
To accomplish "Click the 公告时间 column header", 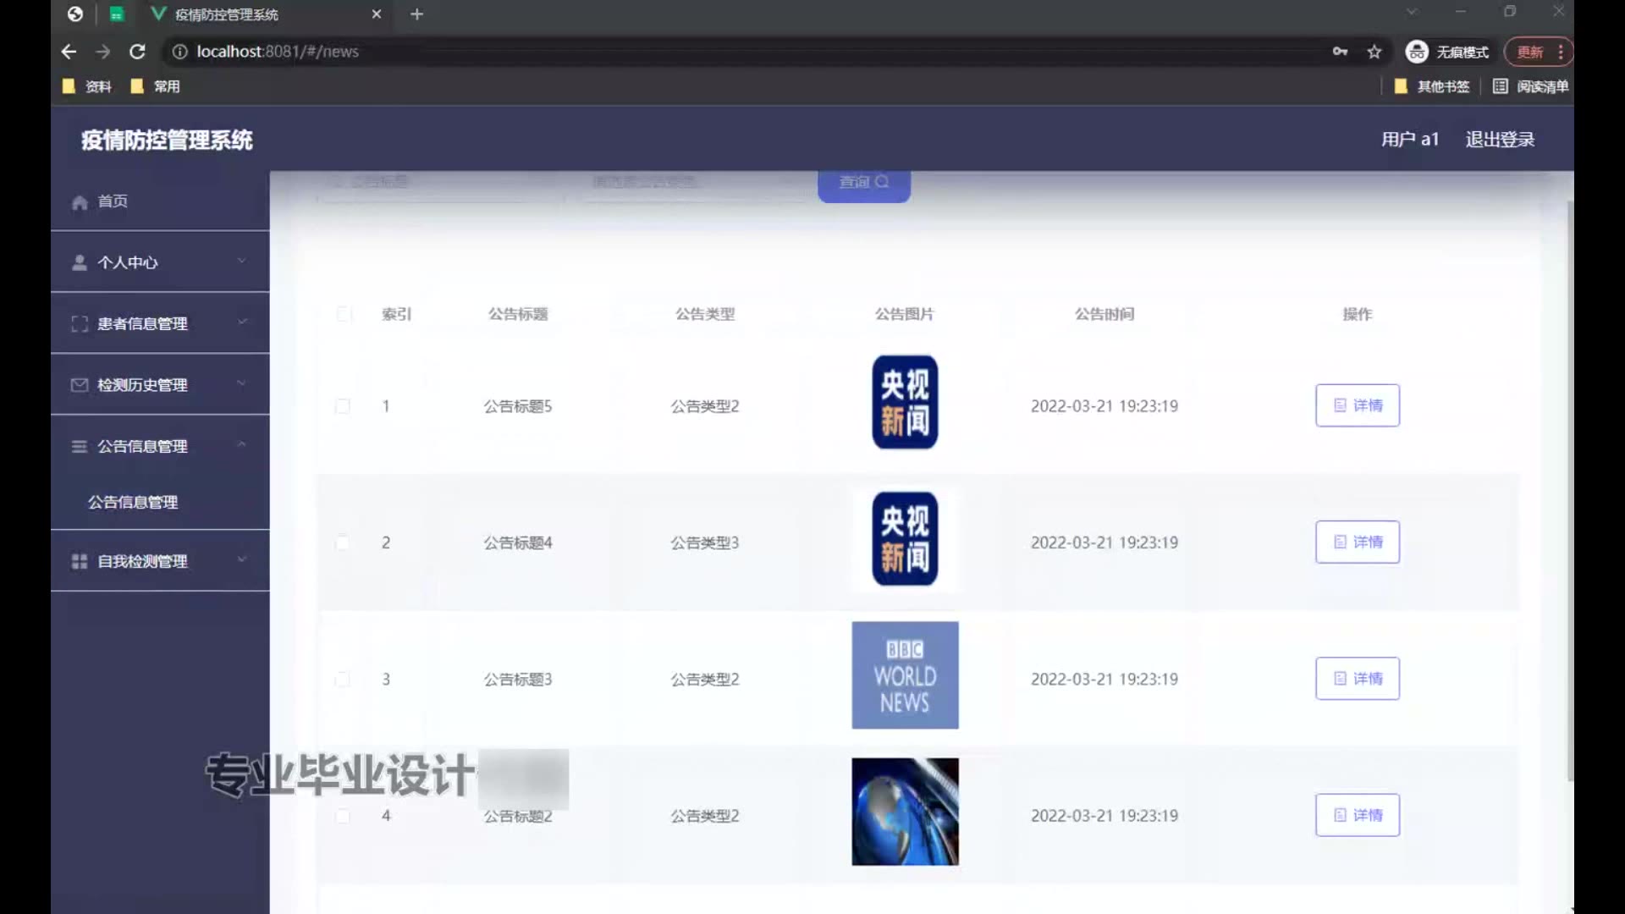I will tap(1104, 314).
